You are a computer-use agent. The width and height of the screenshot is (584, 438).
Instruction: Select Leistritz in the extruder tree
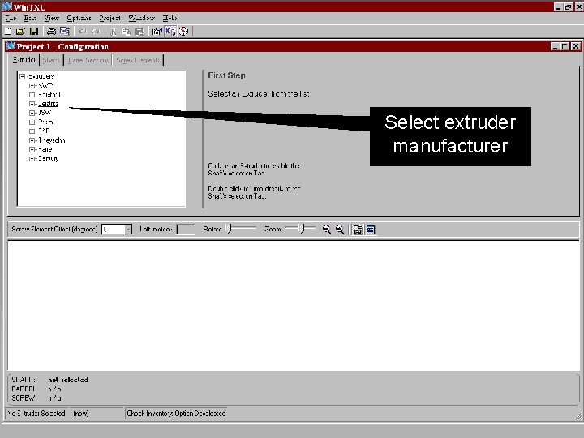(49, 104)
